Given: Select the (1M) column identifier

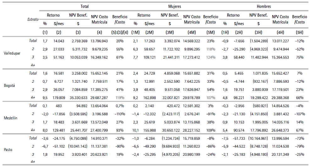Looking at the screenshot, I should pyautogui.click(x=136, y=32).
